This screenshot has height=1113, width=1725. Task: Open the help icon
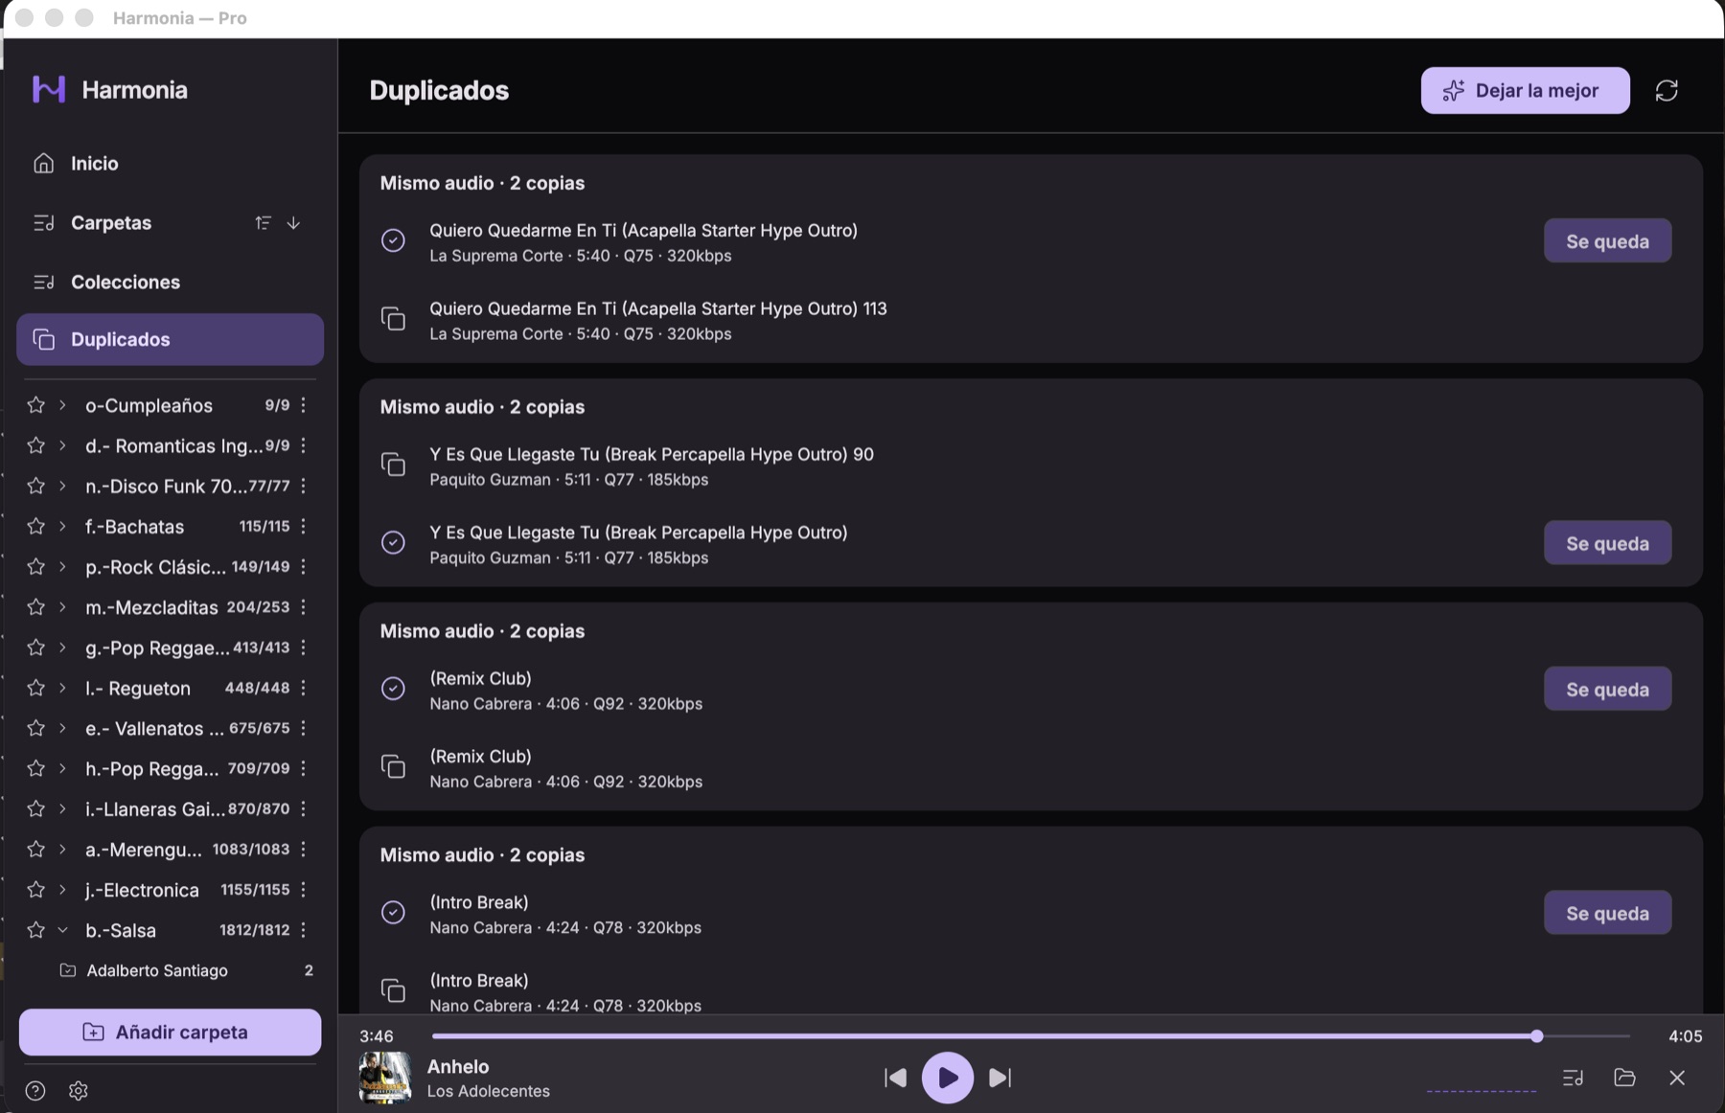click(35, 1091)
